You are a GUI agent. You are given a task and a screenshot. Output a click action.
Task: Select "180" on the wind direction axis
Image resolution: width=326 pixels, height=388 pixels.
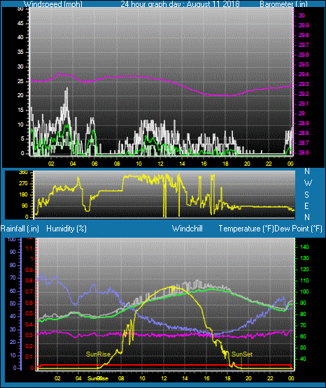pos(23,195)
